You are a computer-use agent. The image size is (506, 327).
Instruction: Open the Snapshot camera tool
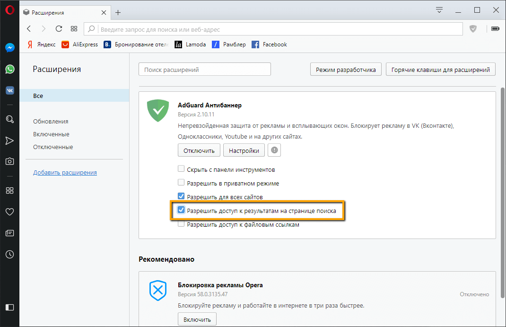tap(9, 161)
